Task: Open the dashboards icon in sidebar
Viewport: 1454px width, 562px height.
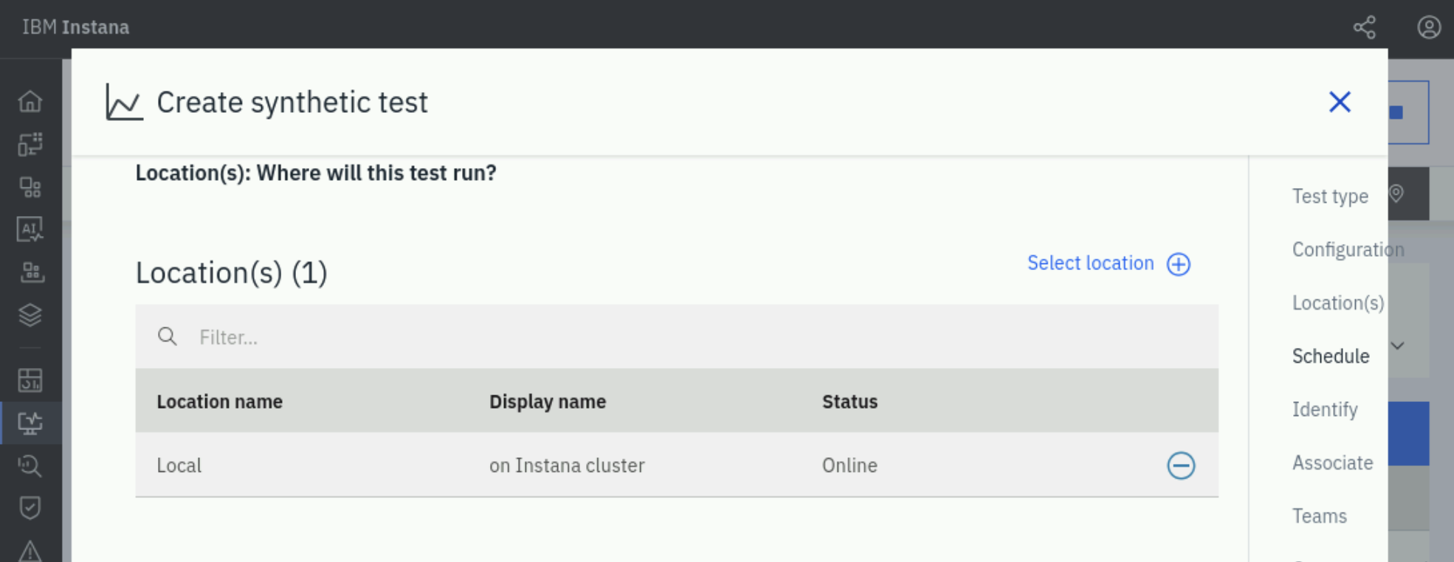Action: (30, 380)
